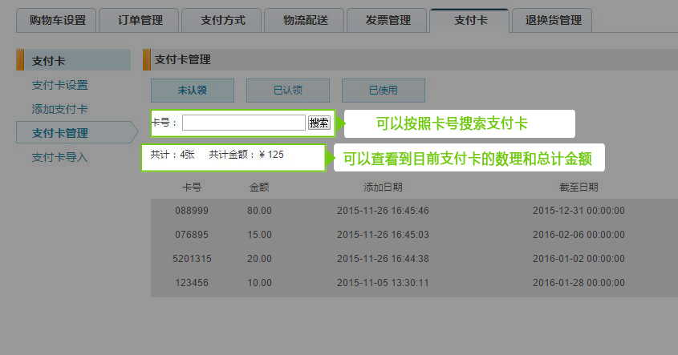The image size is (678, 355).
Task: Click expiry date 2015-12-31 00:00:00
Action: (x=579, y=211)
